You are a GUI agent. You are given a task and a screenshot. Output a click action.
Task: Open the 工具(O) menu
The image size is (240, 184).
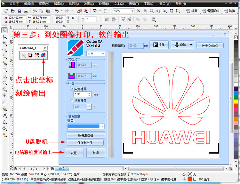click(149, 4)
